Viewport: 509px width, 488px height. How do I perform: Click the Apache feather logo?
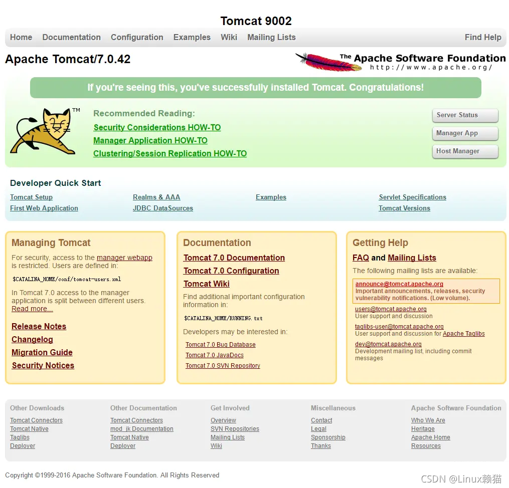328,62
